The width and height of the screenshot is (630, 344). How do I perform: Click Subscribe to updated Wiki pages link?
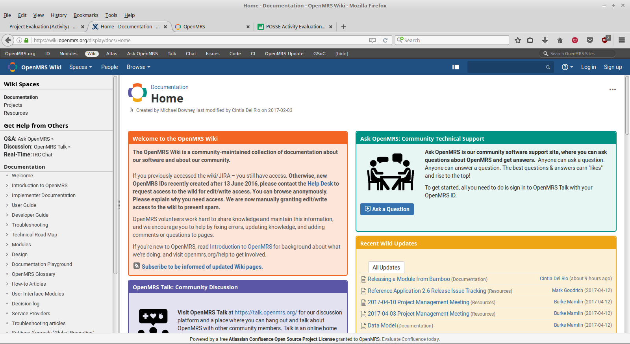202,267
